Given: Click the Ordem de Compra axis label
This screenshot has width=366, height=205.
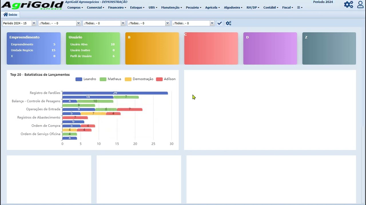Looking at the screenshot, I should coord(46,126).
